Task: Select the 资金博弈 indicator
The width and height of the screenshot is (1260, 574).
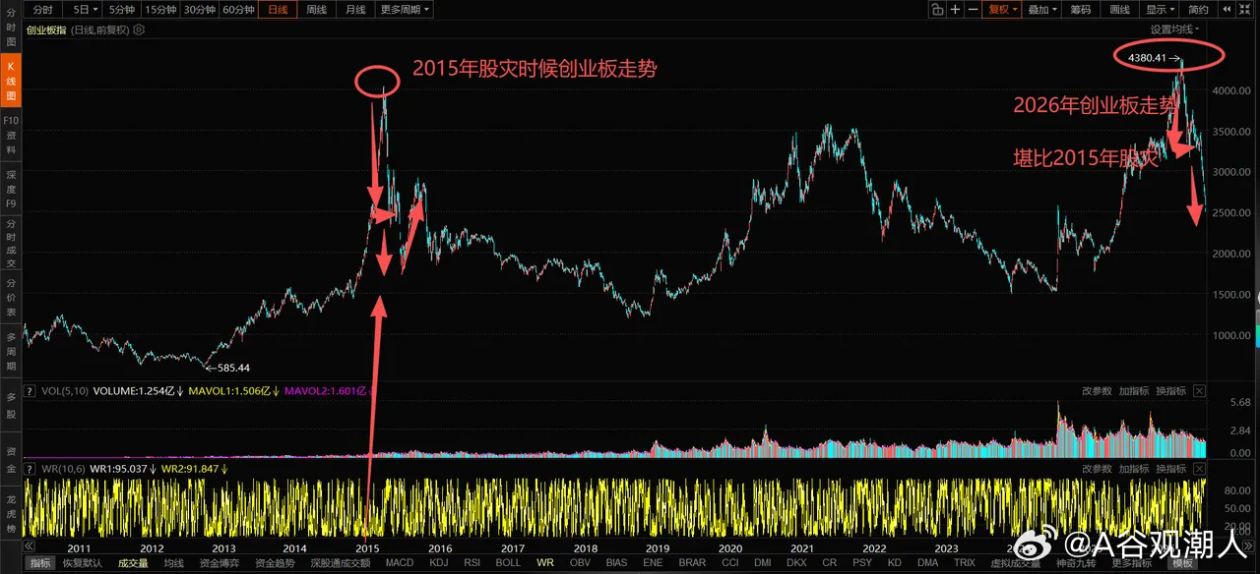Action: [219, 563]
